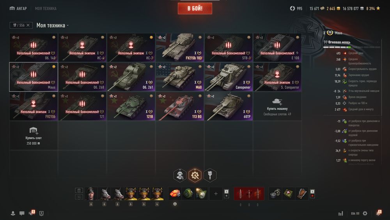Click 'Купить слот' for 250 000
Image resolution: width=390 pixels, height=220 pixels.
pyautogui.click(x=34, y=136)
